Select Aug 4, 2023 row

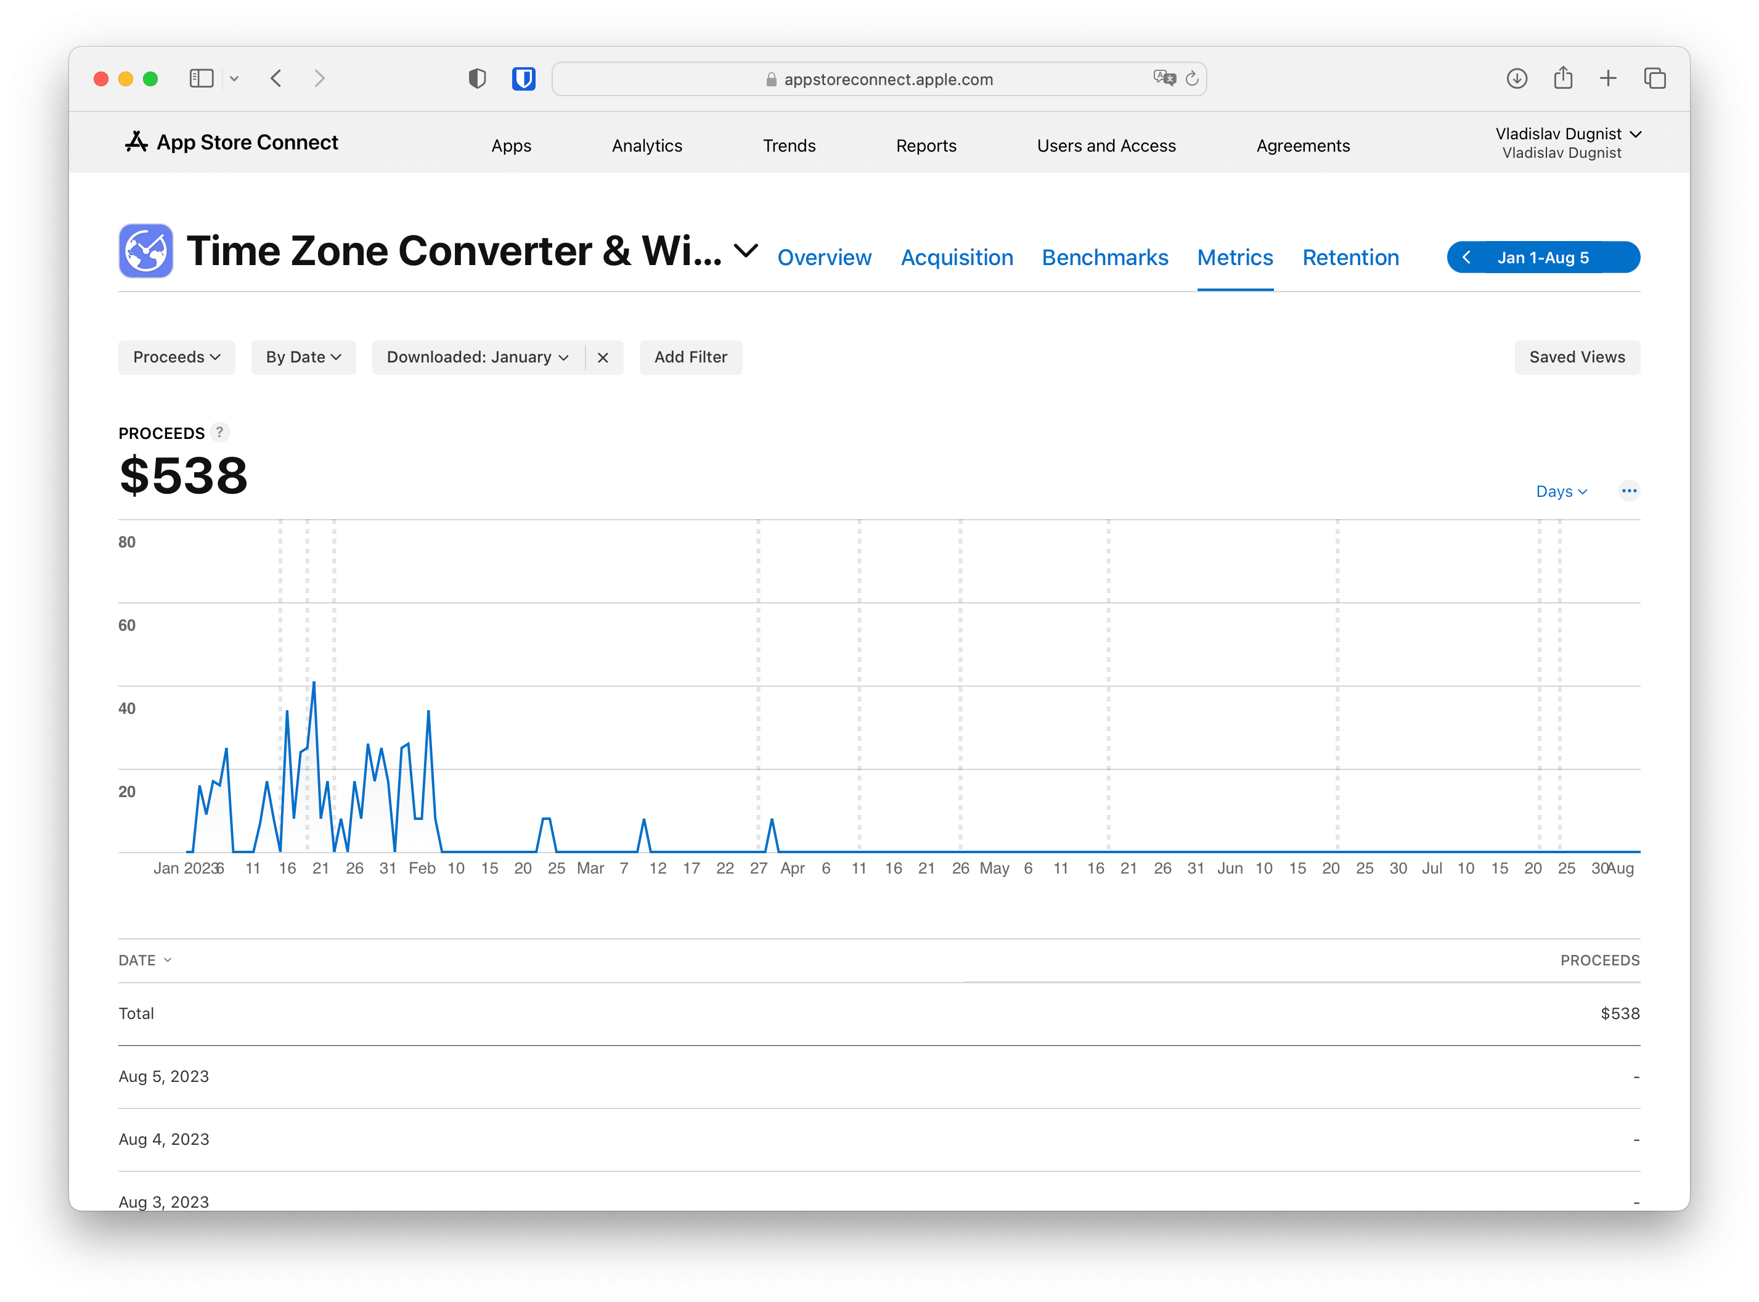879,1140
